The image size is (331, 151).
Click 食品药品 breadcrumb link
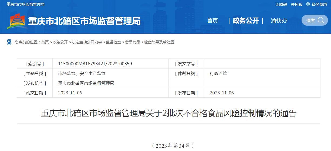point(133,42)
